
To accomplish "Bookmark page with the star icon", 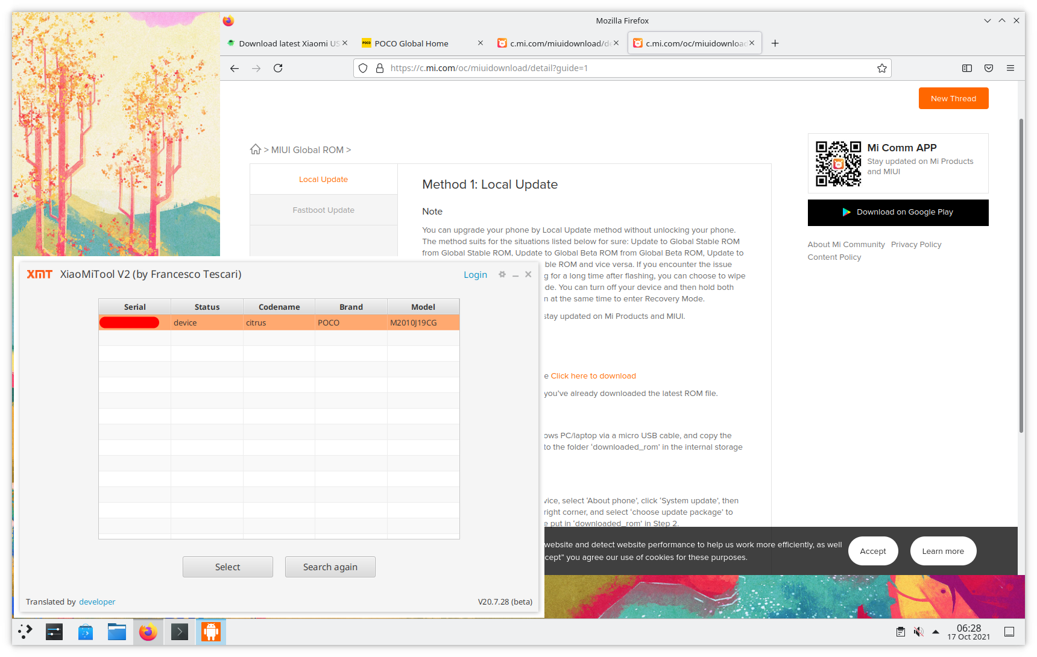I will click(x=881, y=68).
